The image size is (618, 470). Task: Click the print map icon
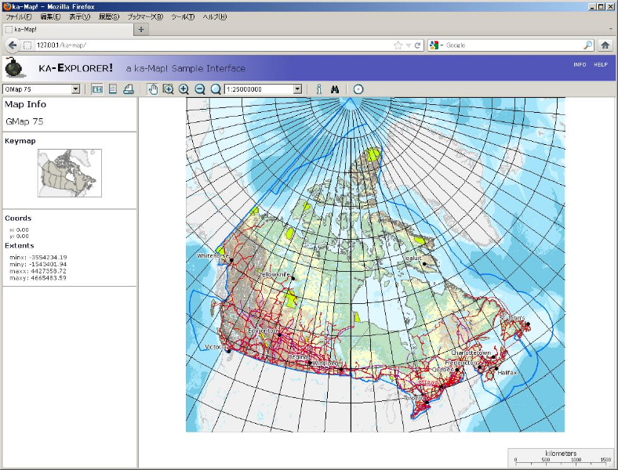click(x=128, y=89)
